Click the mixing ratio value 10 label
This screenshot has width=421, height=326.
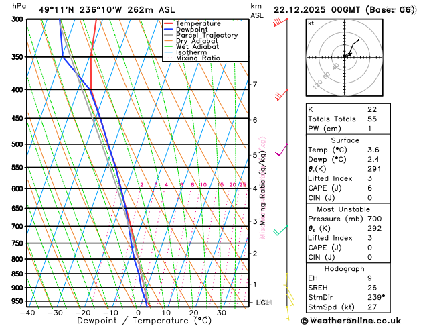click(x=203, y=184)
